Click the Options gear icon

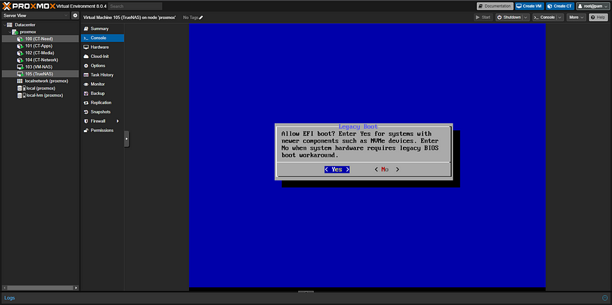[x=86, y=66]
